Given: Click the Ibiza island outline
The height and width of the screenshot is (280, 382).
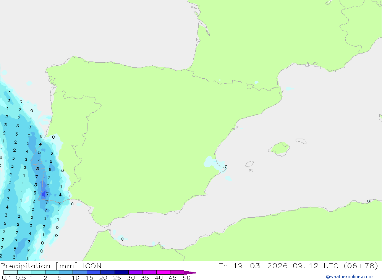Looking at the screenshot, I should [x=249, y=164].
